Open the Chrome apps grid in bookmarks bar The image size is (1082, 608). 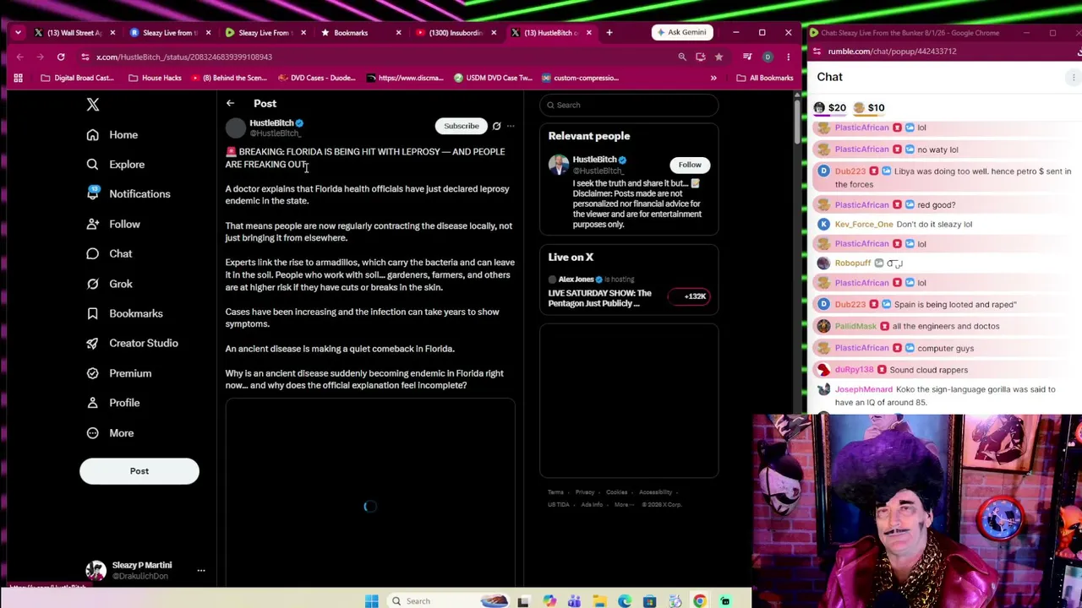(x=18, y=78)
